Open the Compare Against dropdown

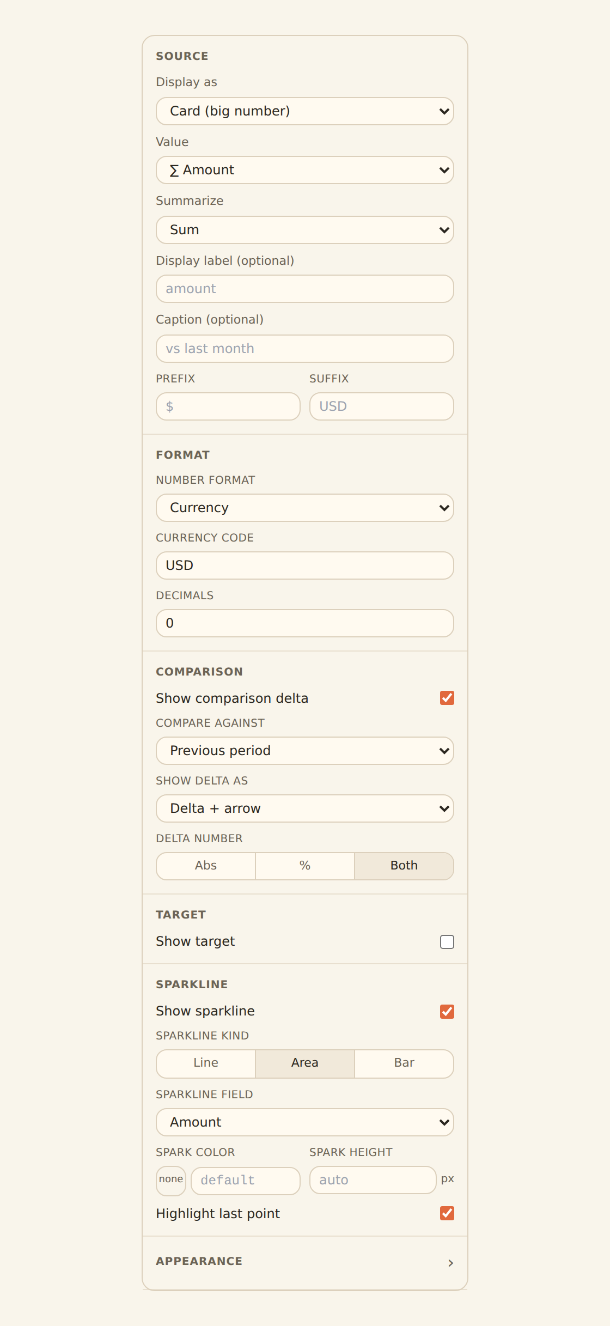(305, 751)
